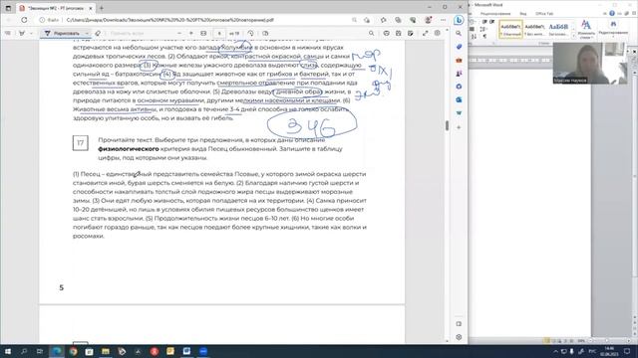Open the Word icon on taskbar
638x358 pixels.
click(x=186, y=351)
